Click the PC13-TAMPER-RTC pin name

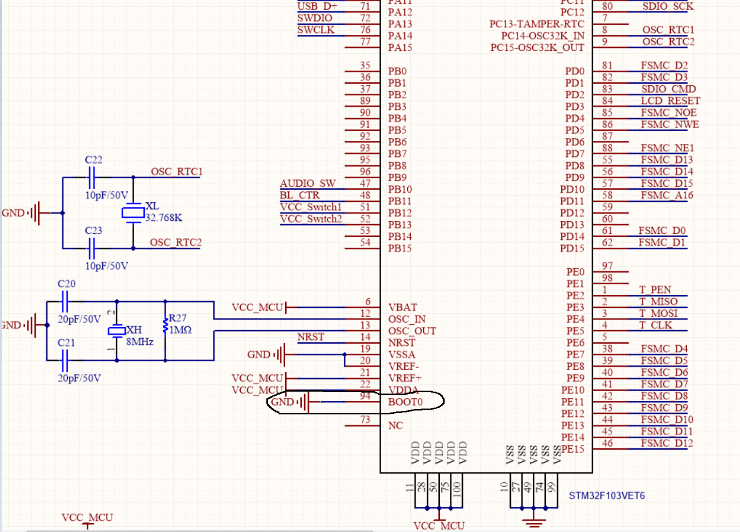537,24
